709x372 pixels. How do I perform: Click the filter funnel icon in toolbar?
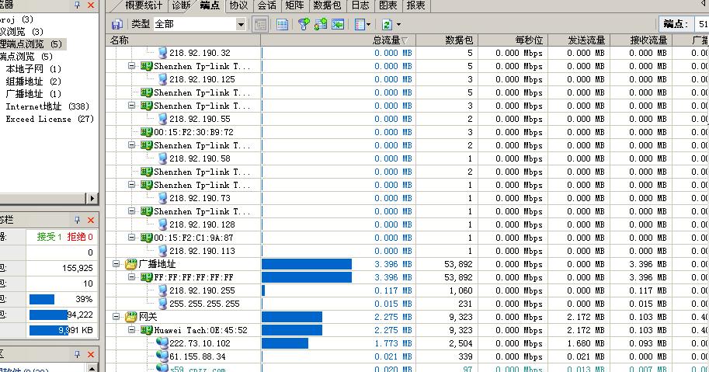coord(304,25)
